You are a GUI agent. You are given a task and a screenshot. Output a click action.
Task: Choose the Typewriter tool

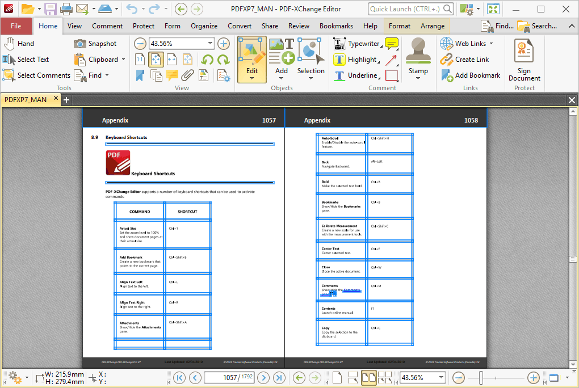[x=357, y=44]
